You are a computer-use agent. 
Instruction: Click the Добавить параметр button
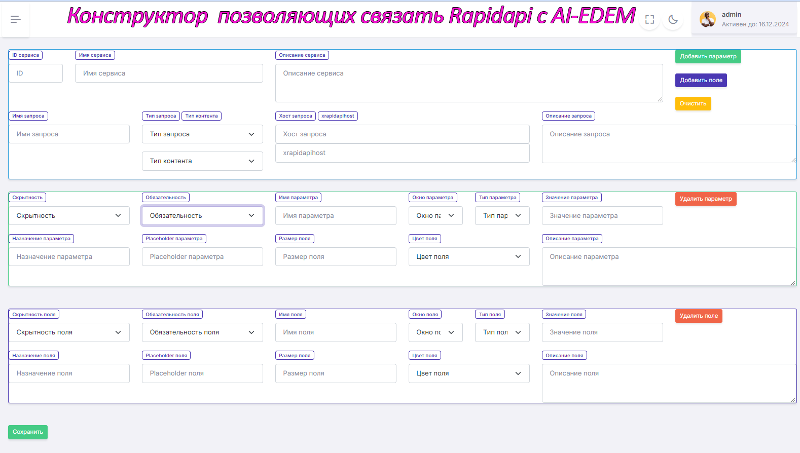(x=708, y=56)
